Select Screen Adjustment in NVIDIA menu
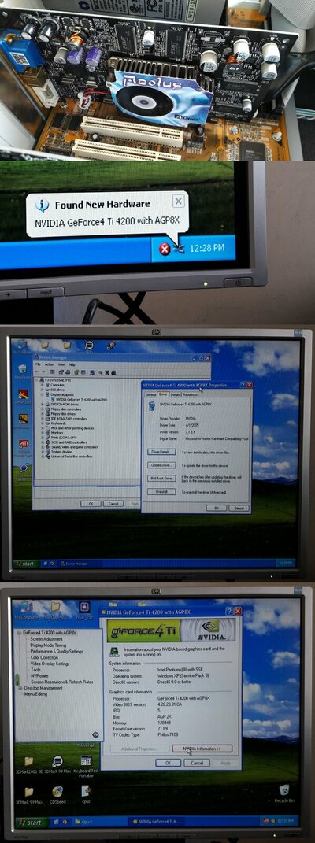Viewport: 315px width, 843px height. (46, 639)
